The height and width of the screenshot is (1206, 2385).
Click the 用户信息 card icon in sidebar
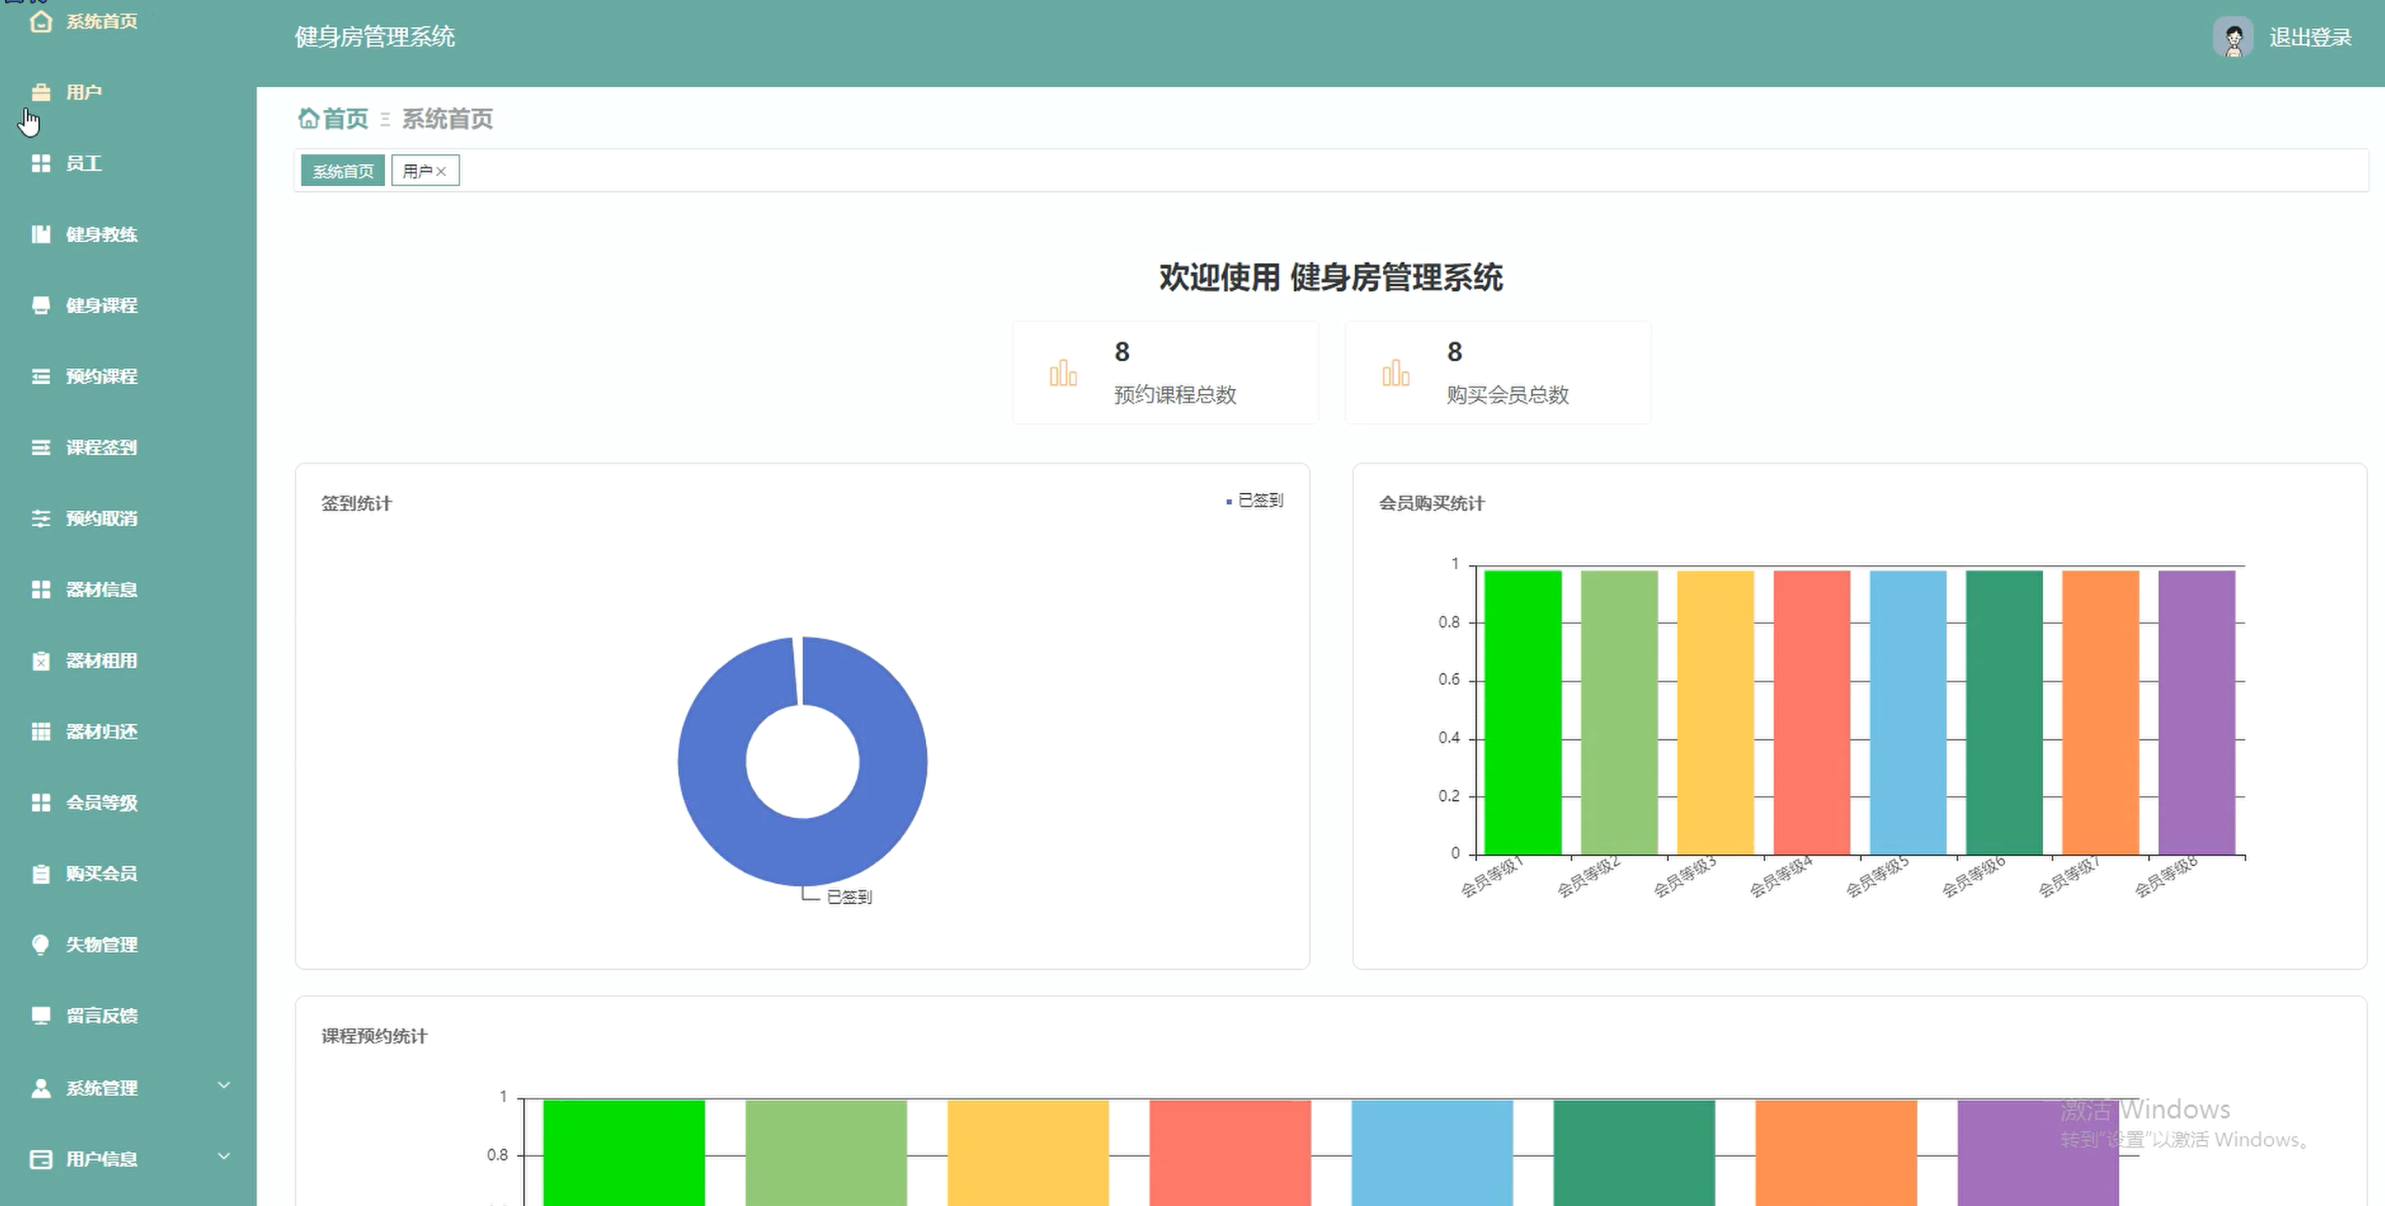click(x=41, y=1159)
